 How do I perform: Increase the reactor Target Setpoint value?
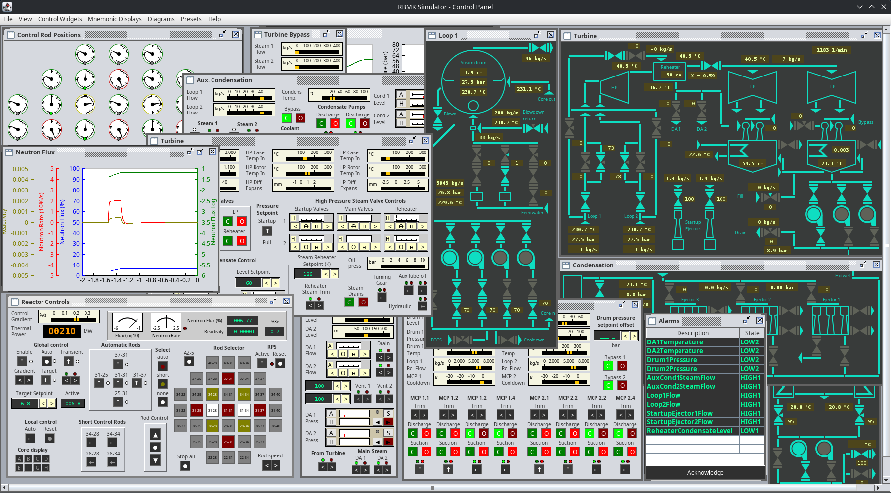click(x=52, y=404)
